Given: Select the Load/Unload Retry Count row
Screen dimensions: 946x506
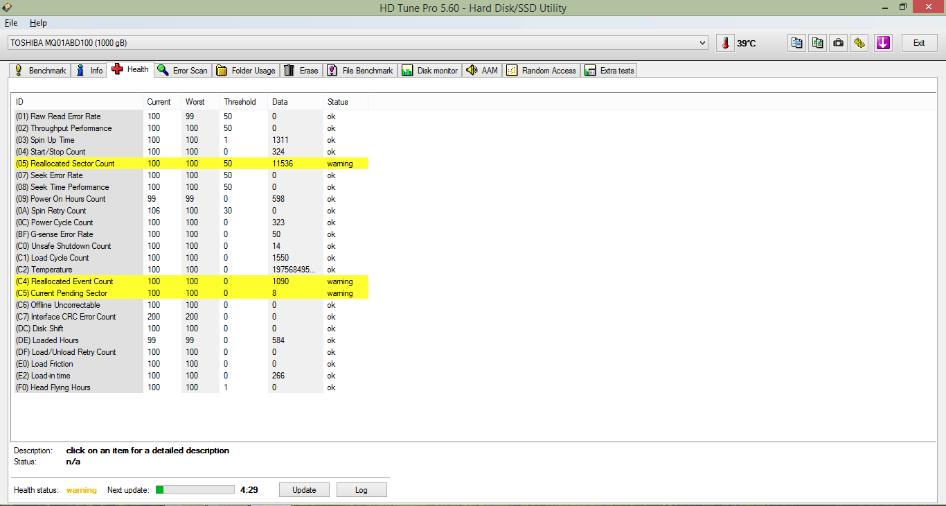Looking at the screenshot, I should tap(191, 352).
